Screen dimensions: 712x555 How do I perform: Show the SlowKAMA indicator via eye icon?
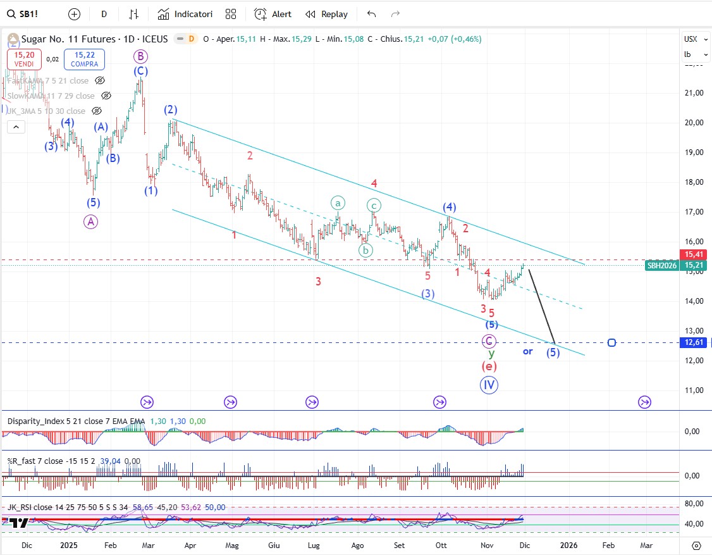tap(106, 96)
